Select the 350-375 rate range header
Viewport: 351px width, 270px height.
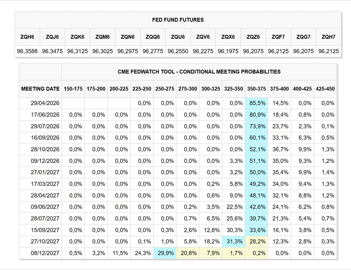click(256, 89)
